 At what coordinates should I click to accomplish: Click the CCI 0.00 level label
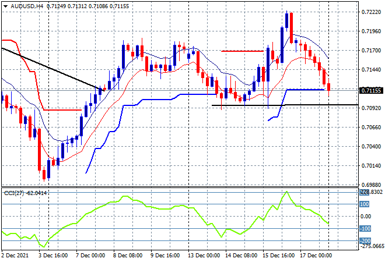click(x=366, y=217)
